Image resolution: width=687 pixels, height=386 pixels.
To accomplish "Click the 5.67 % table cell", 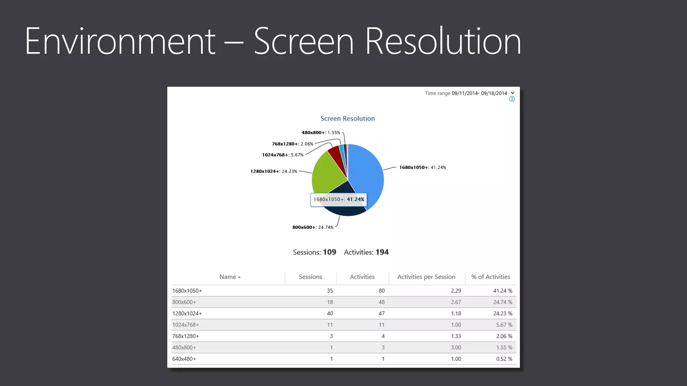I will [x=504, y=325].
